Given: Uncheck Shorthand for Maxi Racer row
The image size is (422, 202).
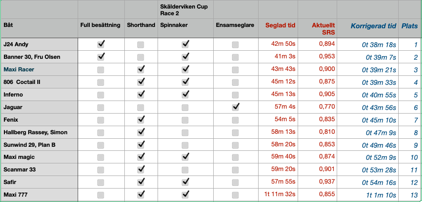Looking at the screenshot, I should [x=141, y=70].
